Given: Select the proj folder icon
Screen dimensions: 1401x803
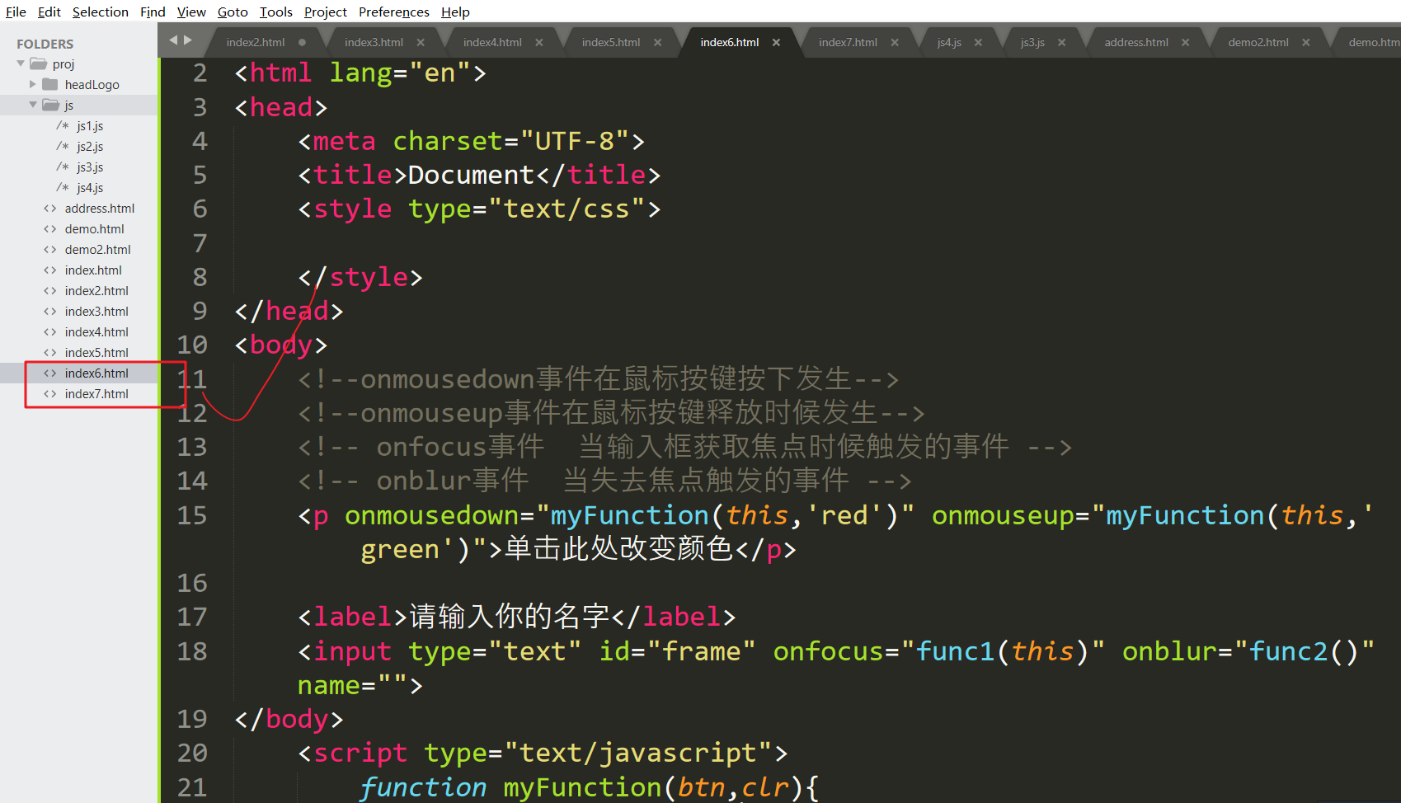Looking at the screenshot, I should 38,63.
